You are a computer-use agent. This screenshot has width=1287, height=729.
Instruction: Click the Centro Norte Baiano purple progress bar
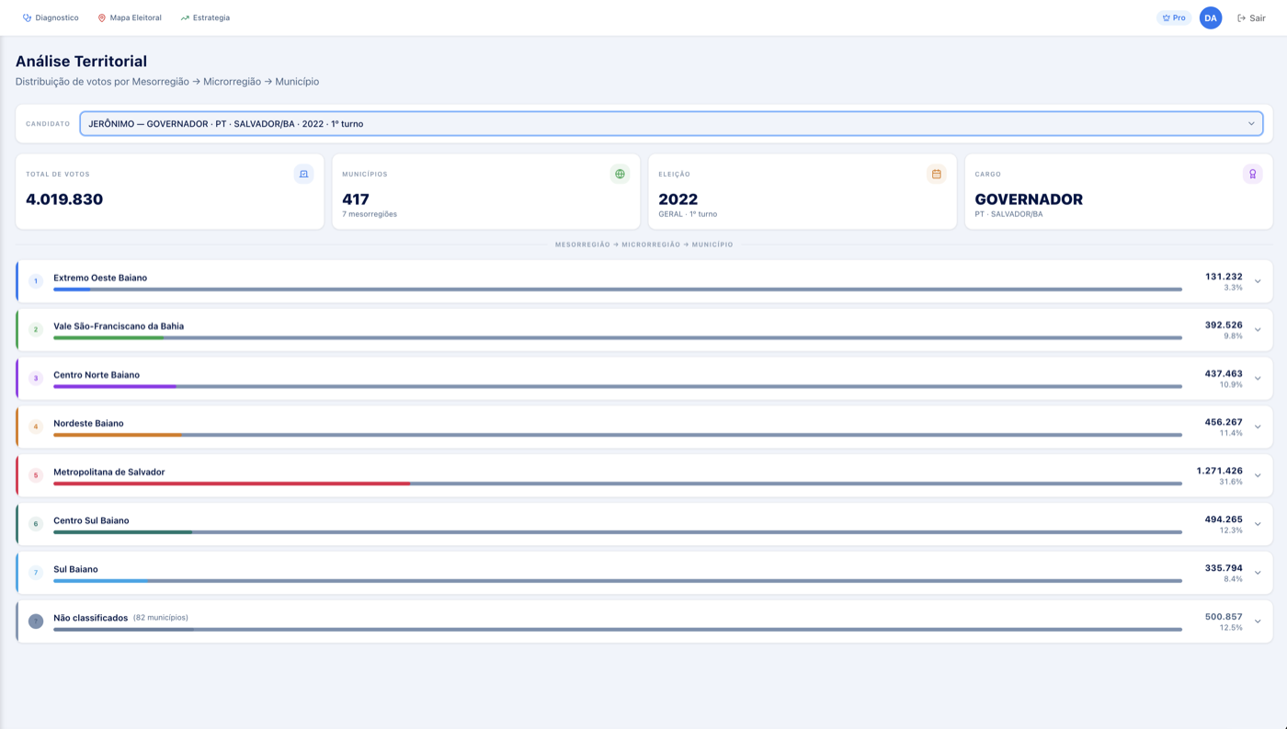coord(115,386)
